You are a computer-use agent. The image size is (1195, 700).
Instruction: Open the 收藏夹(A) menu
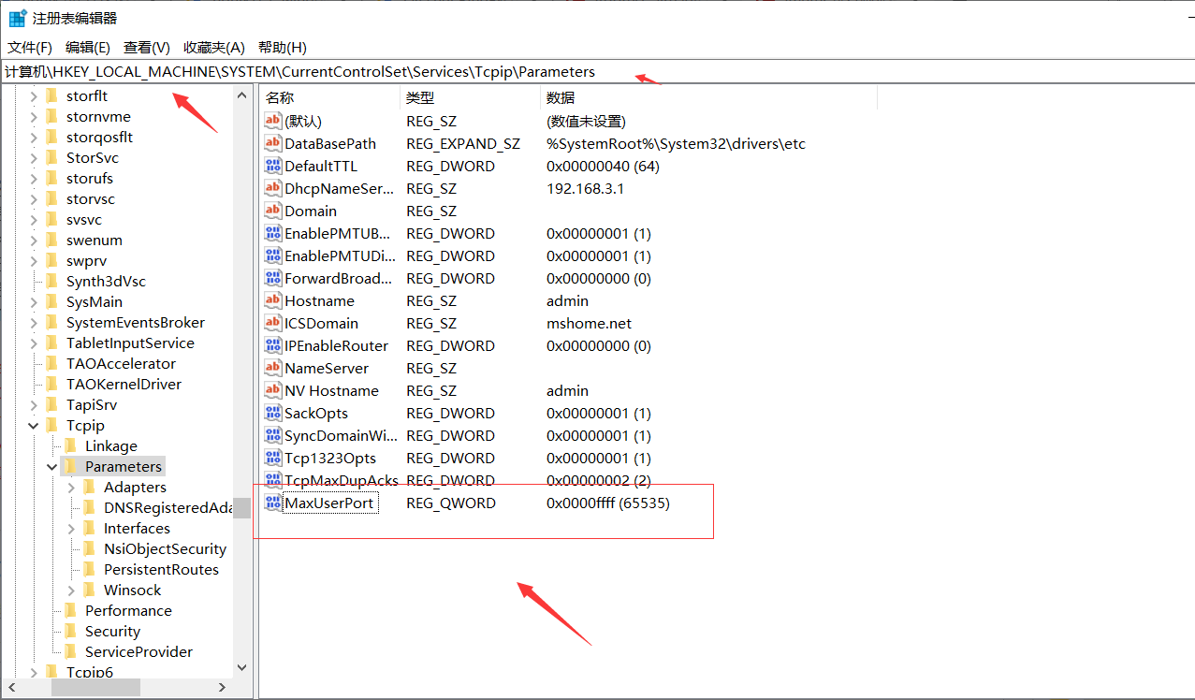point(214,47)
